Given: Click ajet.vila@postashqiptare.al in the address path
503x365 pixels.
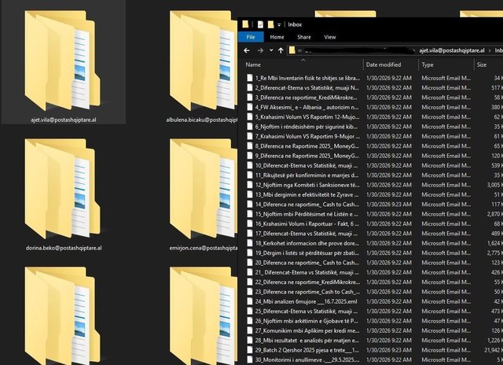Looking at the screenshot, I should (453, 51).
